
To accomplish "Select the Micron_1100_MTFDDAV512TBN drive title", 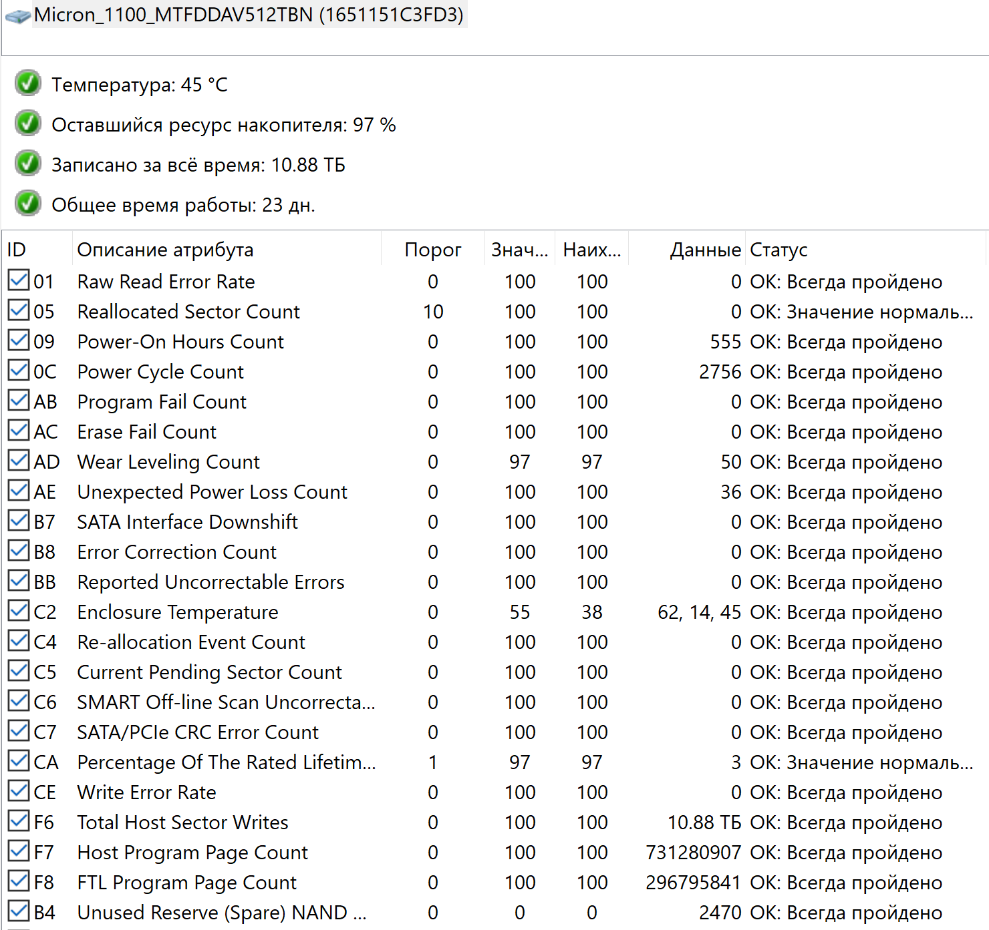I will [x=249, y=15].
